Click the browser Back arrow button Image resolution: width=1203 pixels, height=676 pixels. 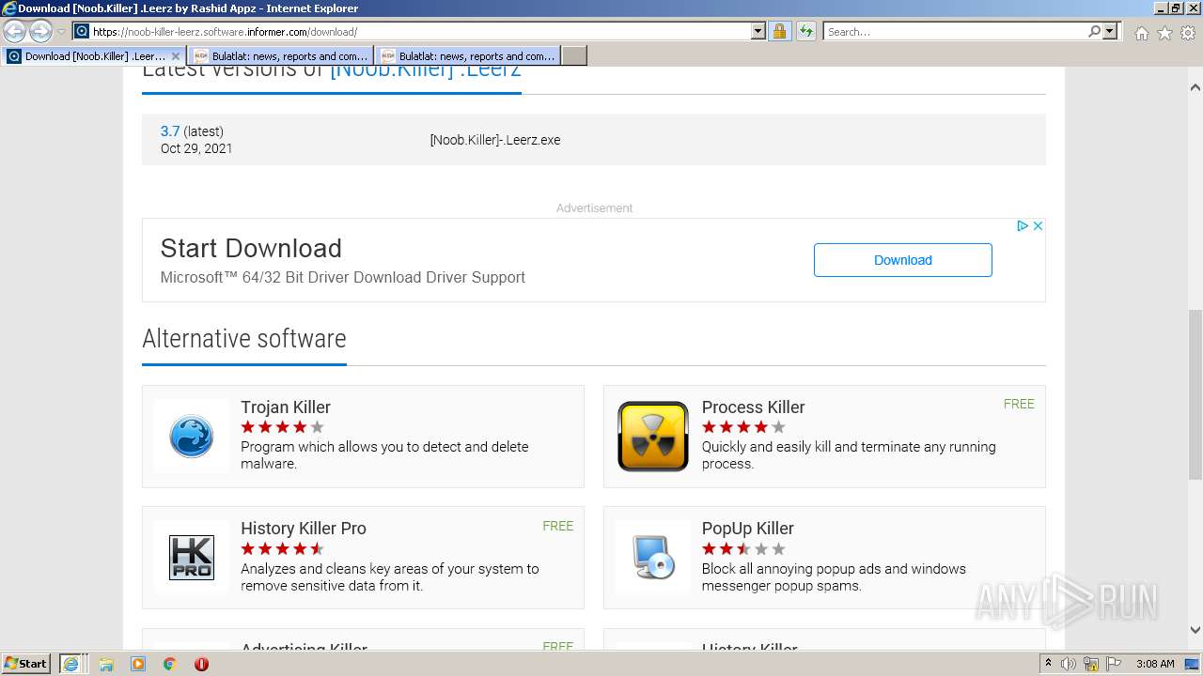point(15,31)
